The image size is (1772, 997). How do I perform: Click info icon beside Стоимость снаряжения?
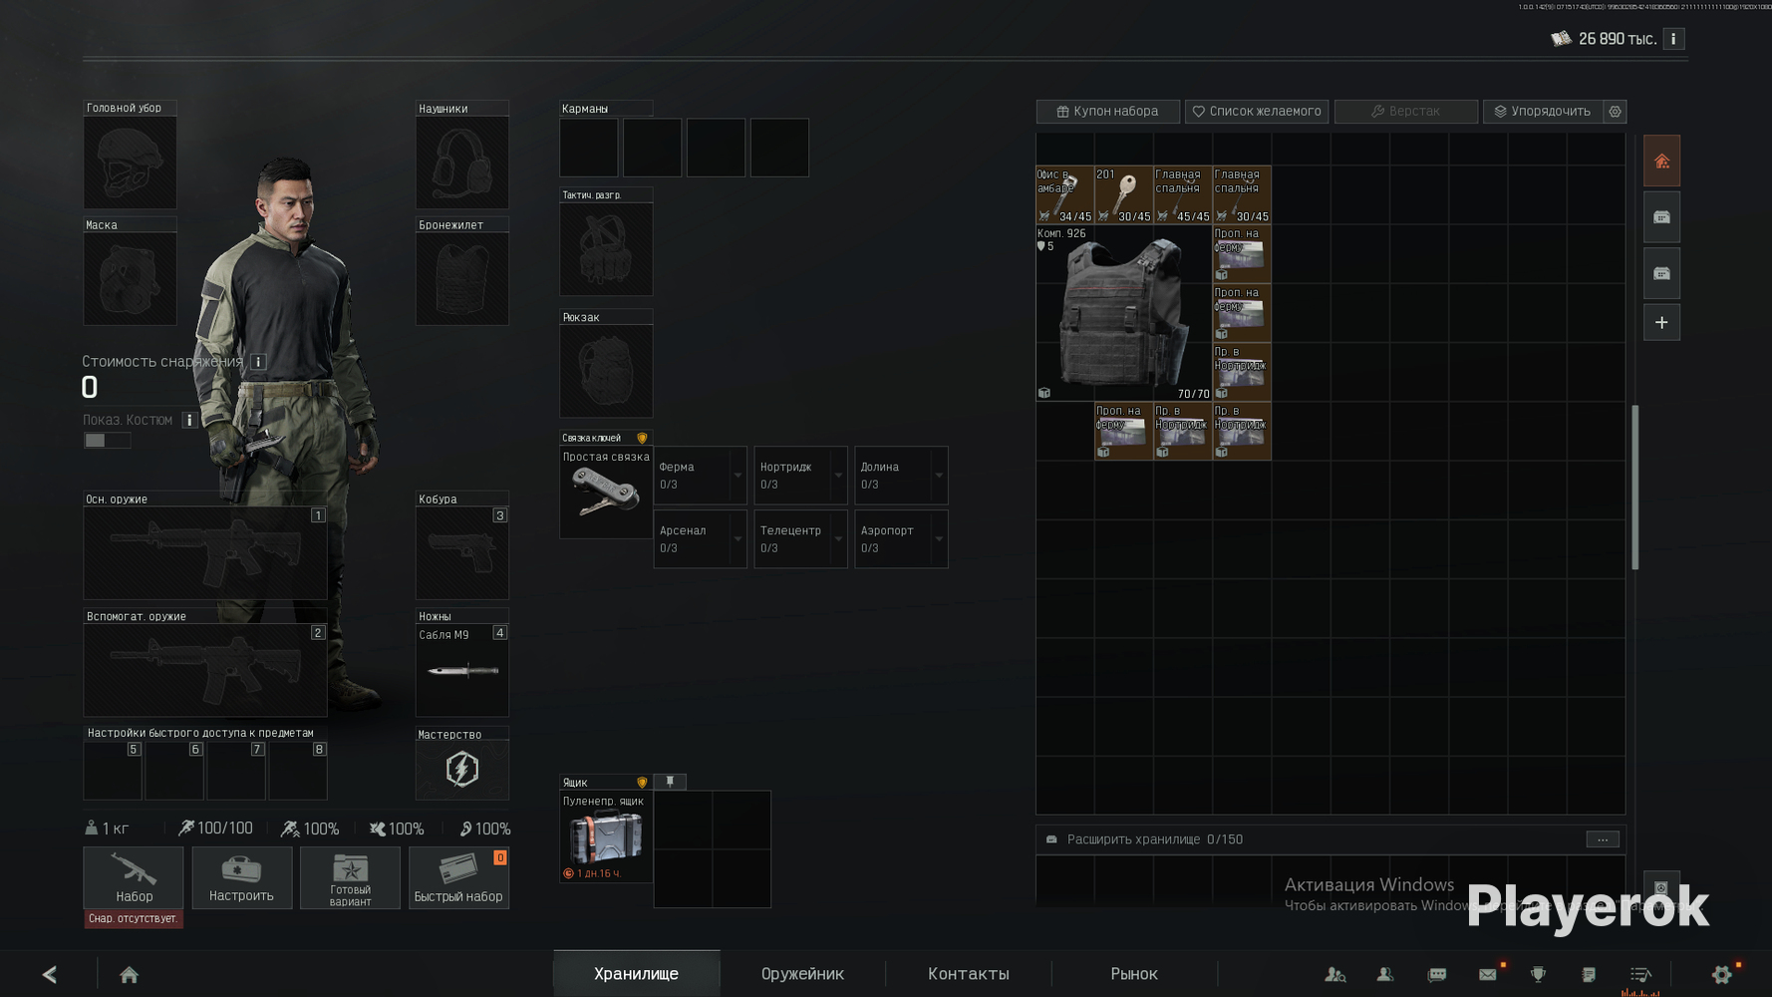258,362
